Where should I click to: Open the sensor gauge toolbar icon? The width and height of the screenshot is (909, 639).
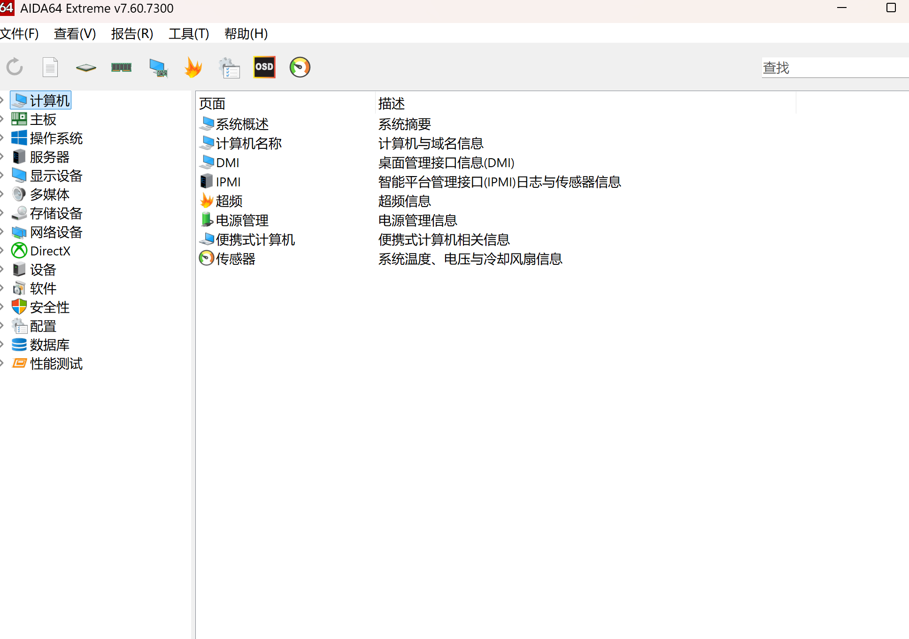click(x=300, y=67)
